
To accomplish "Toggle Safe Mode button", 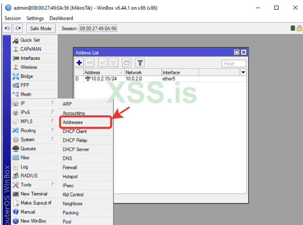I will (x=41, y=29).
